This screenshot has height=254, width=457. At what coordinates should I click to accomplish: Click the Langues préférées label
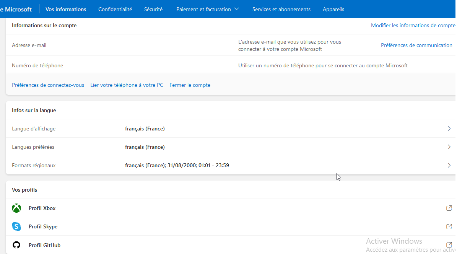pos(33,147)
